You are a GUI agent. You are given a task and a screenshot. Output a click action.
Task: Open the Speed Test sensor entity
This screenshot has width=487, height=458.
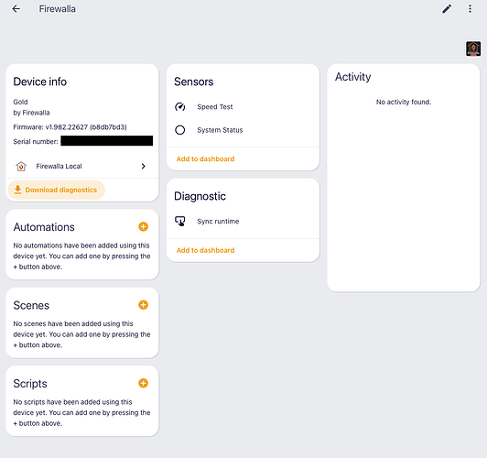tap(243, 107)
